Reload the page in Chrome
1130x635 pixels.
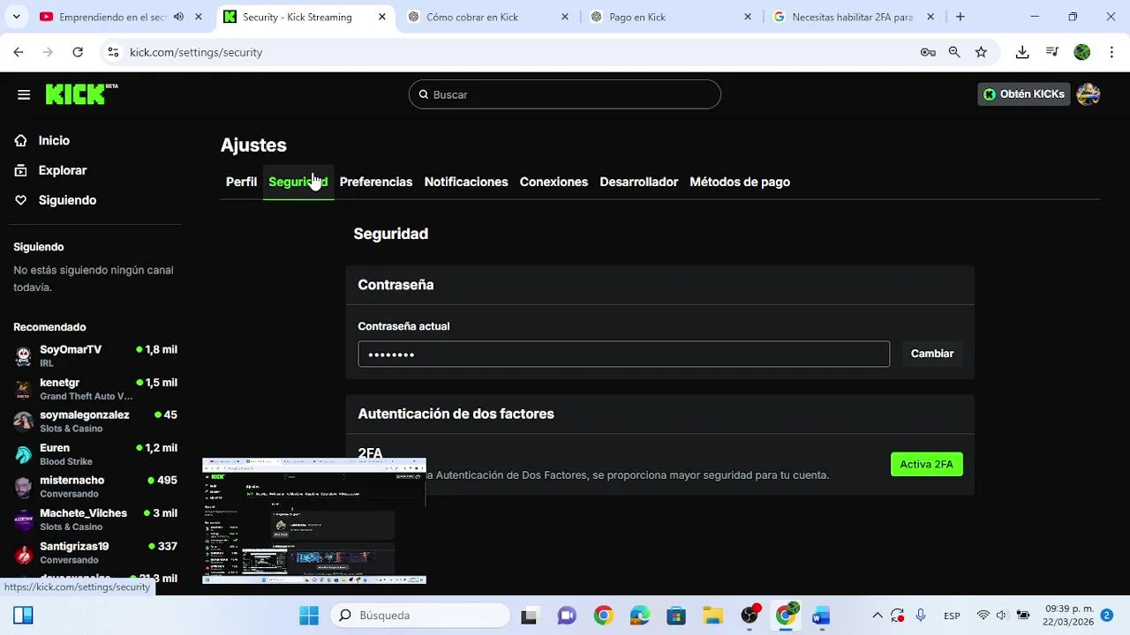(x=78, y=52)
